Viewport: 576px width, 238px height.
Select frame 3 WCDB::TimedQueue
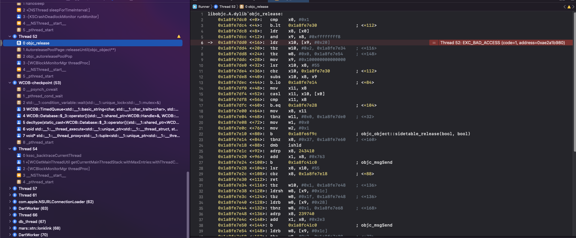[x=101, y=109]
